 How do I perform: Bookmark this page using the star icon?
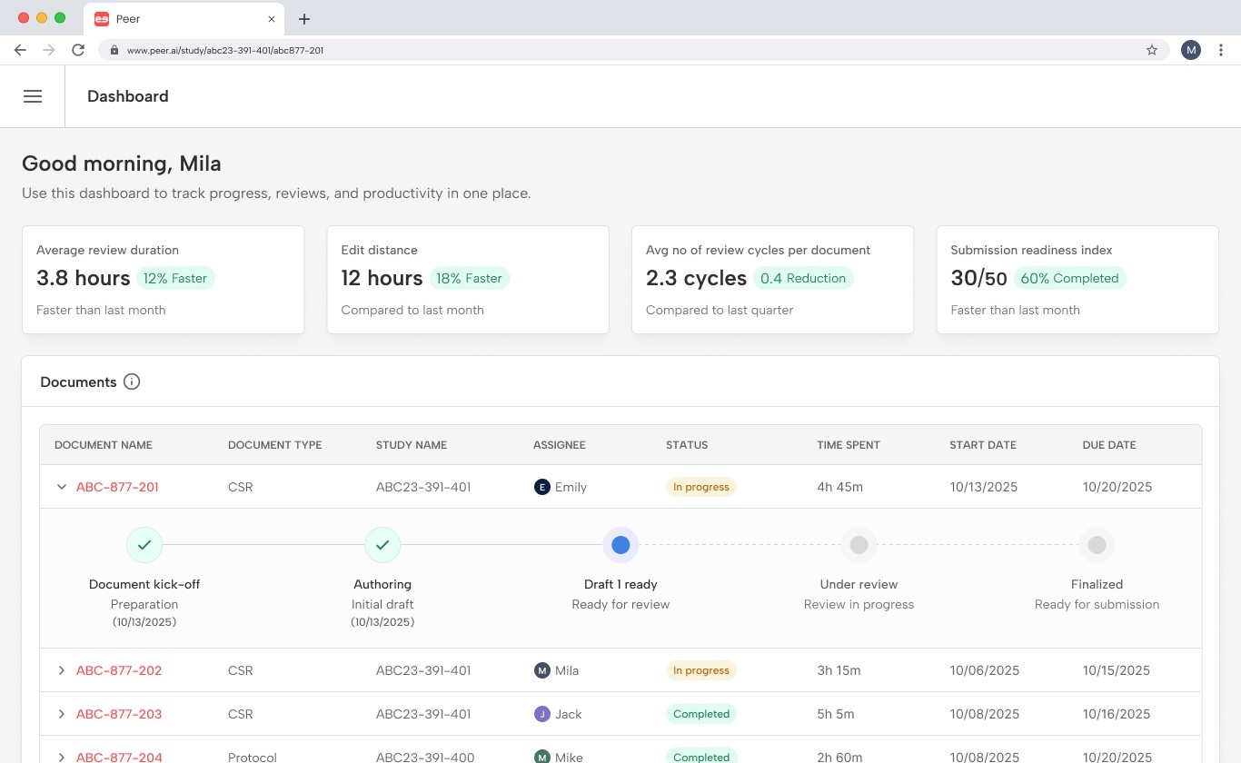(1151, 50)
